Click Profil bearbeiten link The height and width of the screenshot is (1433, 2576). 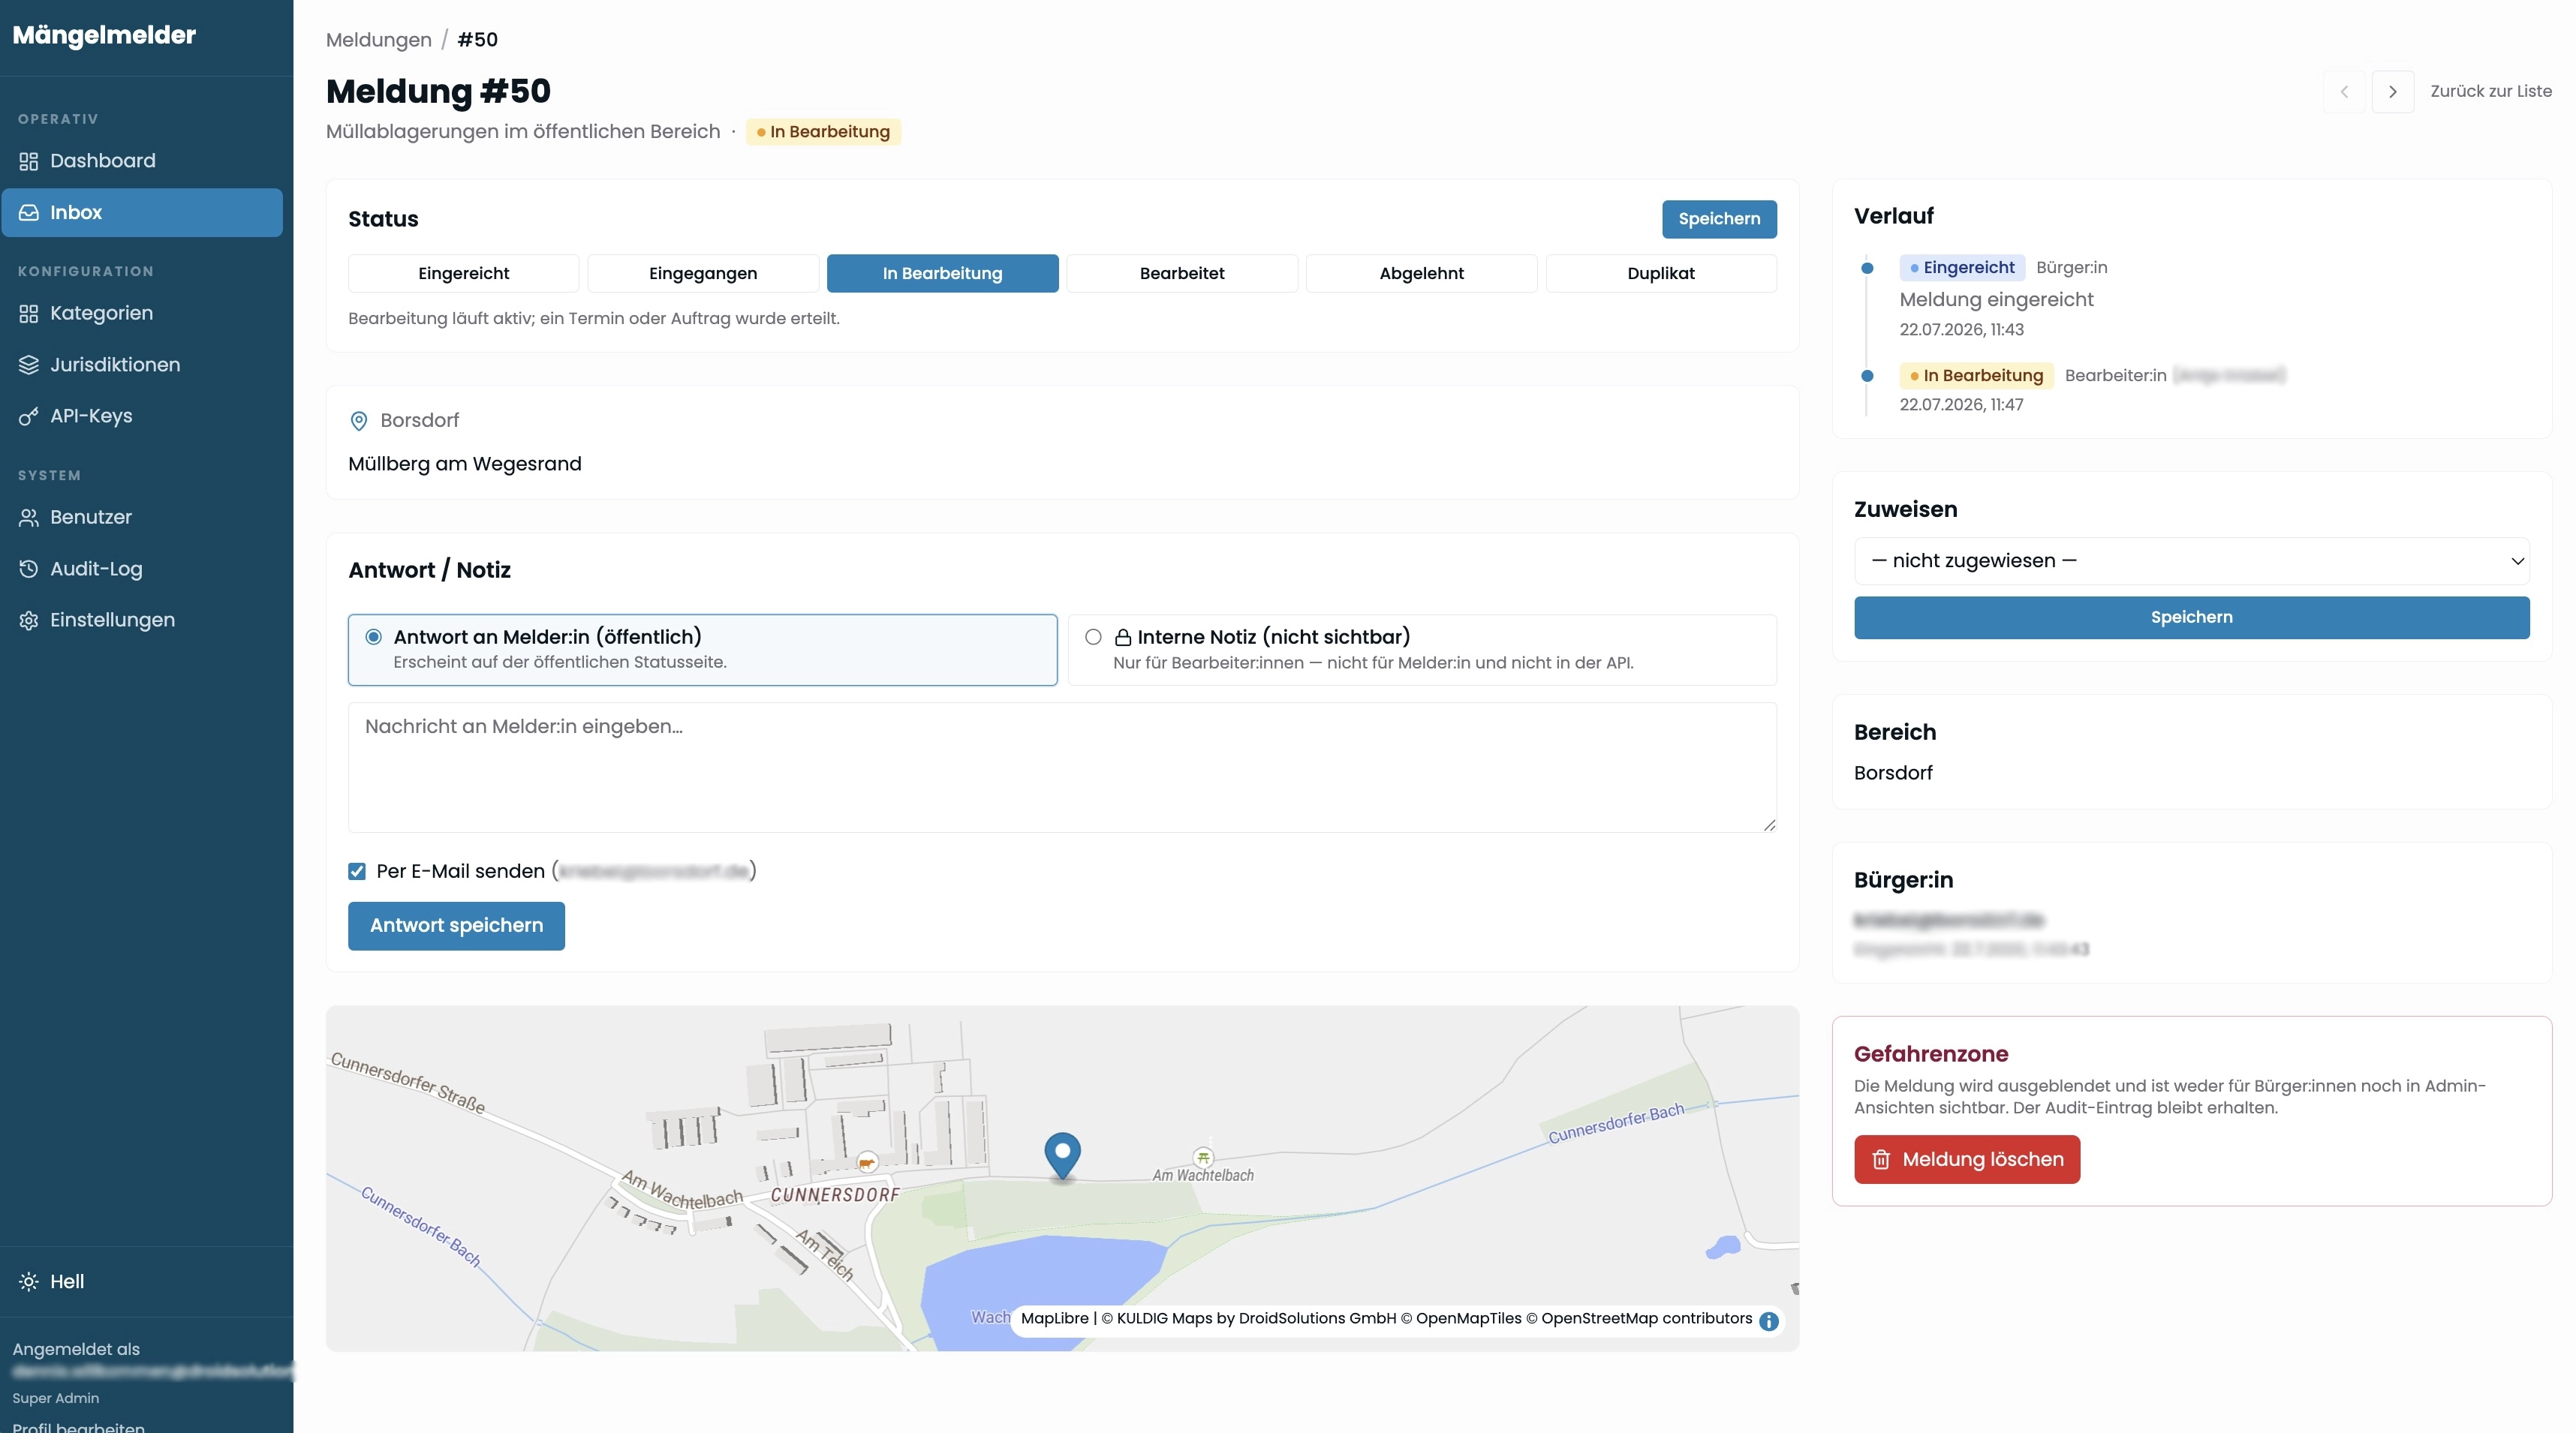[78, 1426]
